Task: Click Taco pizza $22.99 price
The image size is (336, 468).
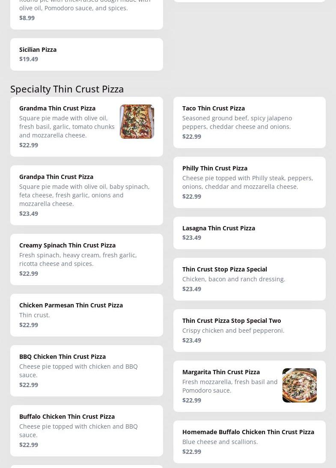Action: point(192,137)
